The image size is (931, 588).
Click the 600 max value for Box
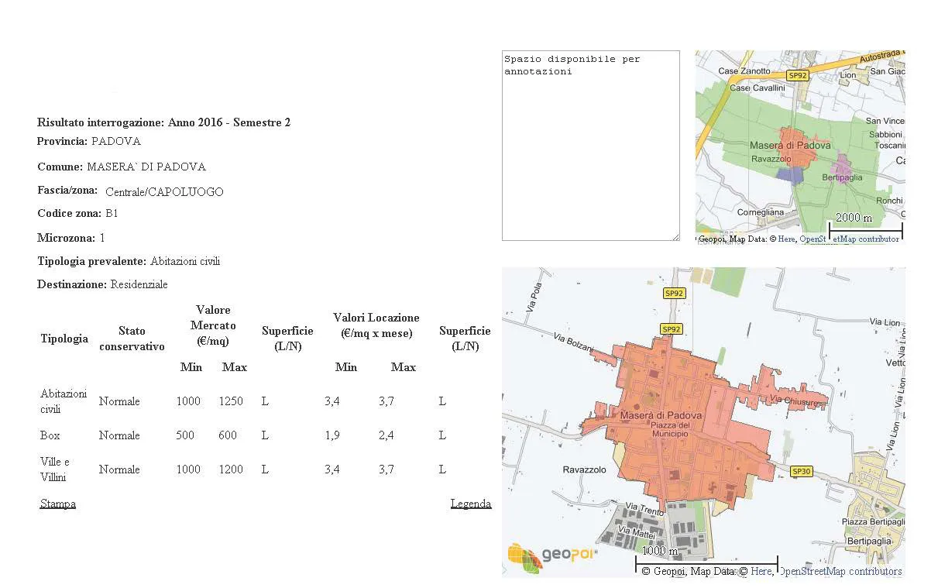228,435
